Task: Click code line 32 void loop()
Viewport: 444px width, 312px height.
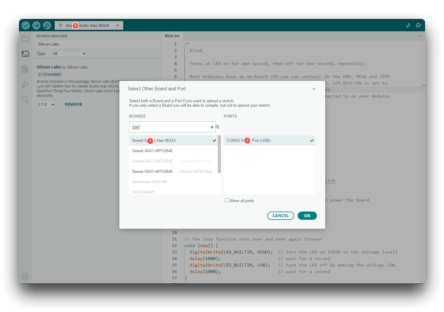Action: coord(201,246)
